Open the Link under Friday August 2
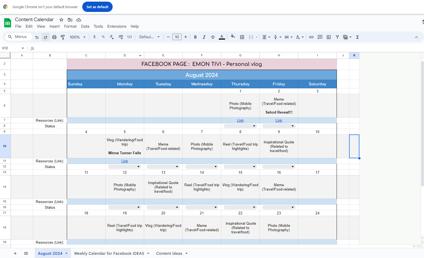The image size is (424, 258). [x=279, y=121]
